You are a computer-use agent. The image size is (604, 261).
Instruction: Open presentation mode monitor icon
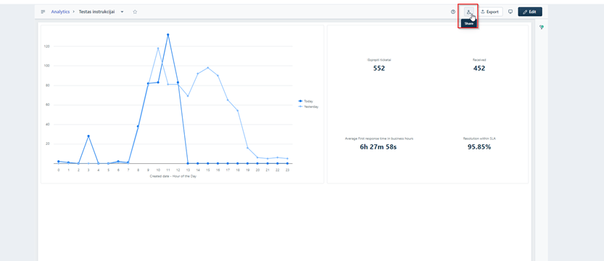510,12
